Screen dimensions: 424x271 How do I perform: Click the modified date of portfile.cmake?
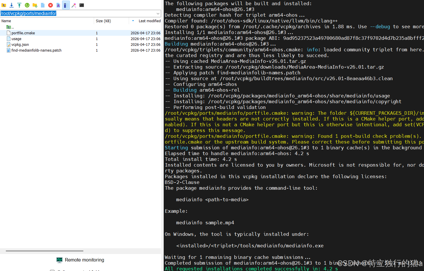point(145,33)
